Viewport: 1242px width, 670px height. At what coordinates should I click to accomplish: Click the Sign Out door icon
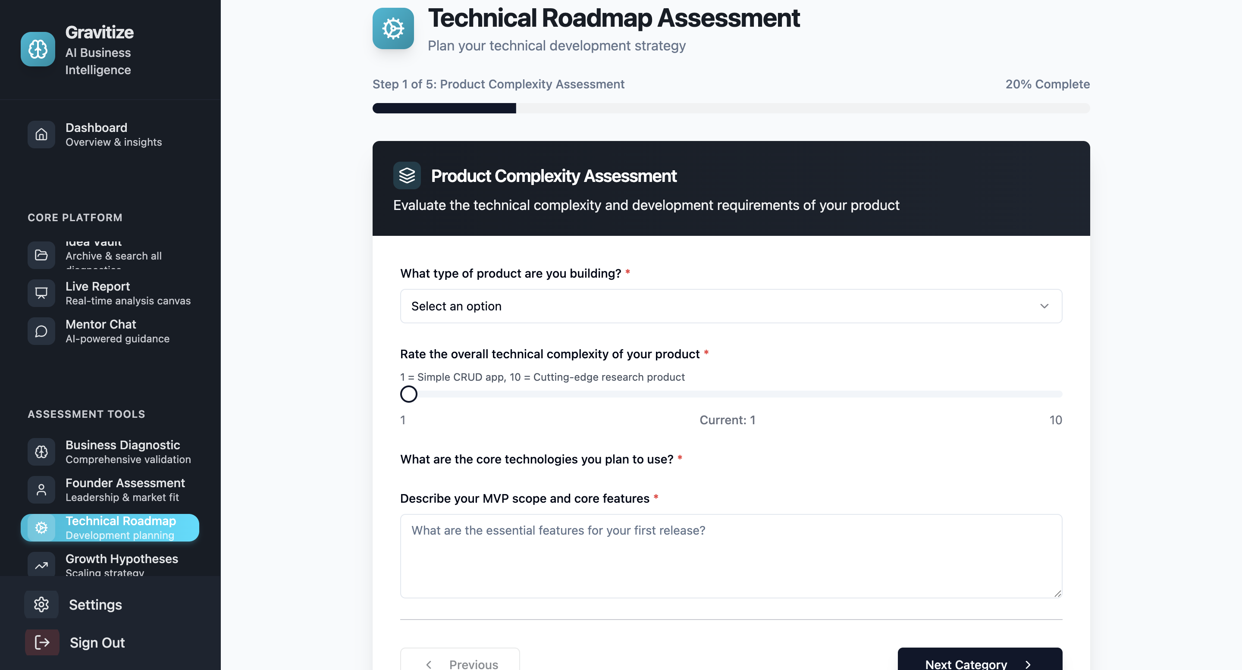coord(42,642)
